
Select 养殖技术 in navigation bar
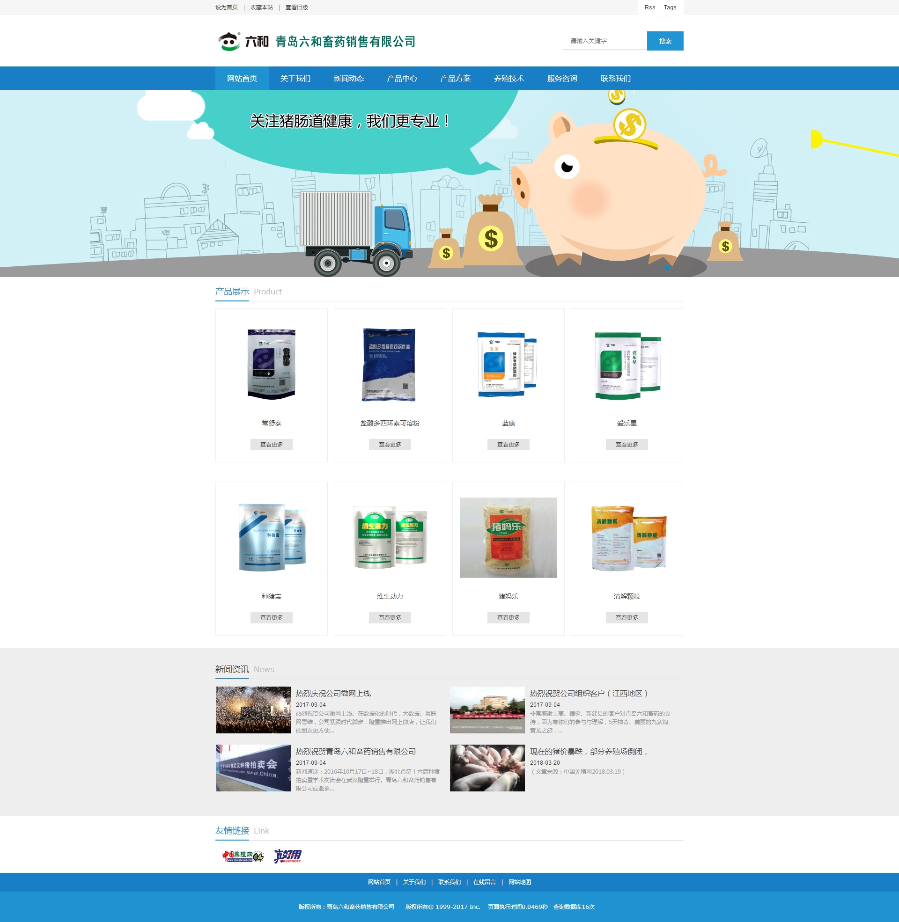[x=509, y=78]
